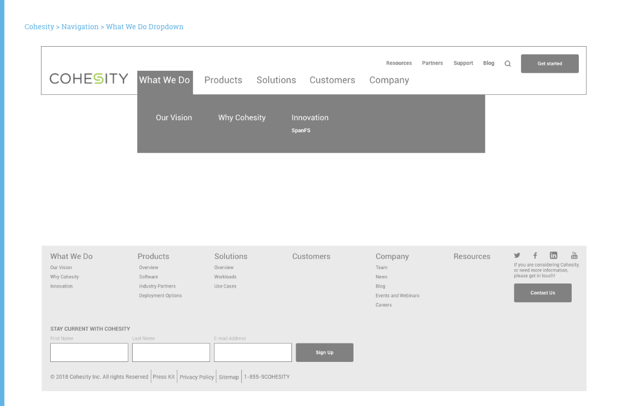Open Overview under footer Solutions
Screen dimensions: 627x406
224,268
